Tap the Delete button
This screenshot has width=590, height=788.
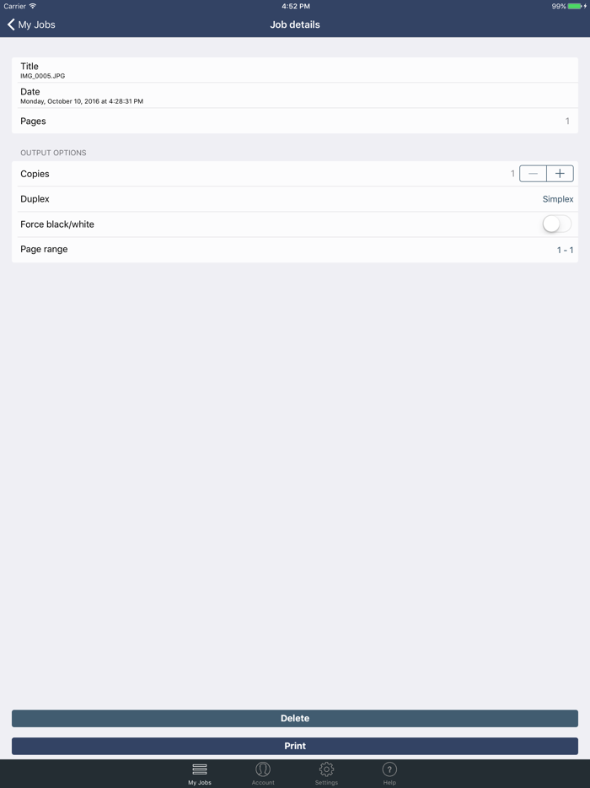(295, 718)
